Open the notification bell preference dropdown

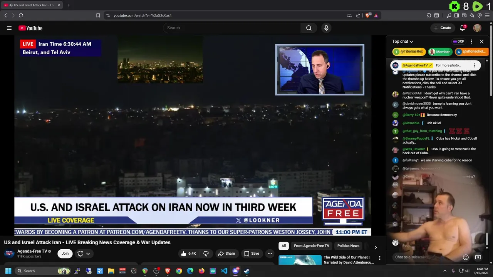[x=84, y=254]
